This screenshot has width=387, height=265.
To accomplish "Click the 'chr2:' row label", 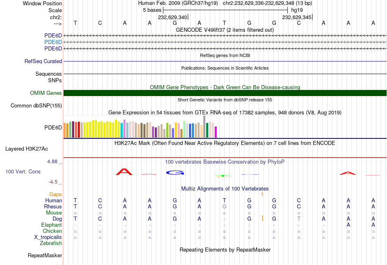I will pos(56,17).
